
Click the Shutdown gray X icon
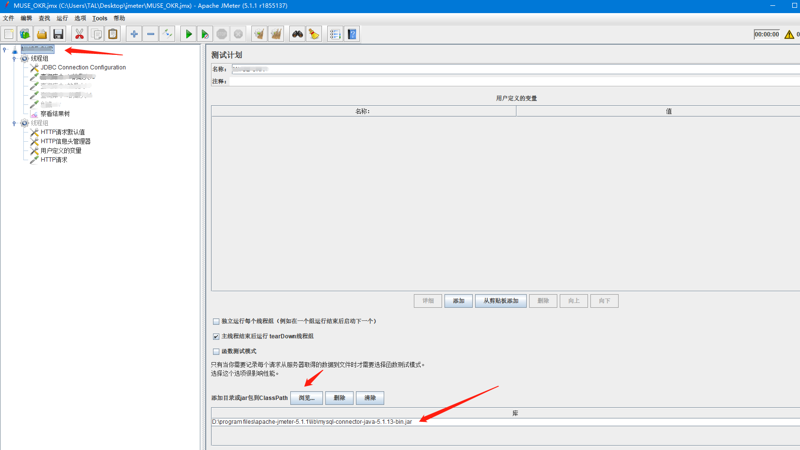point(238,34)
